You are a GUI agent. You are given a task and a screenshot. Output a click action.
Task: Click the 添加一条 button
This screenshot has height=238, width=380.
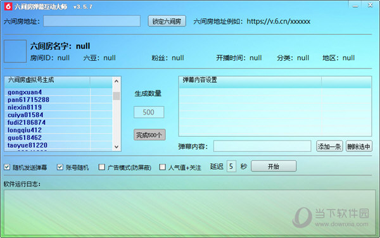[x=329, y=146]
